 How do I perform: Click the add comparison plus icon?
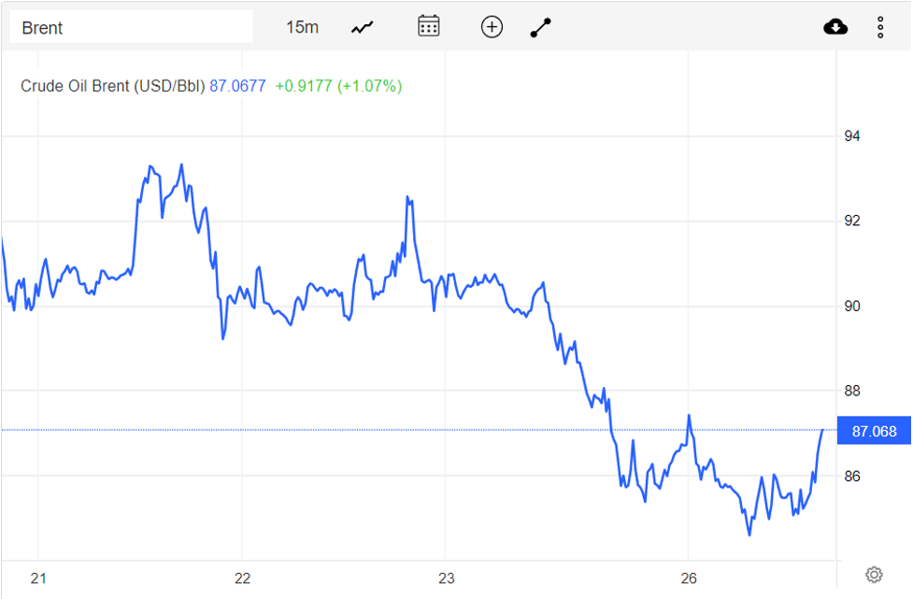coord(492,27)
